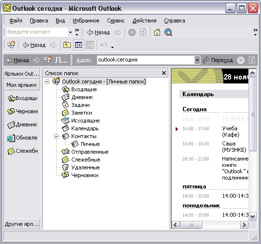261x244 pixels.
Task: Open the Входящие shortcut in the Outlook bar
Action: click(x=22, y=99)
